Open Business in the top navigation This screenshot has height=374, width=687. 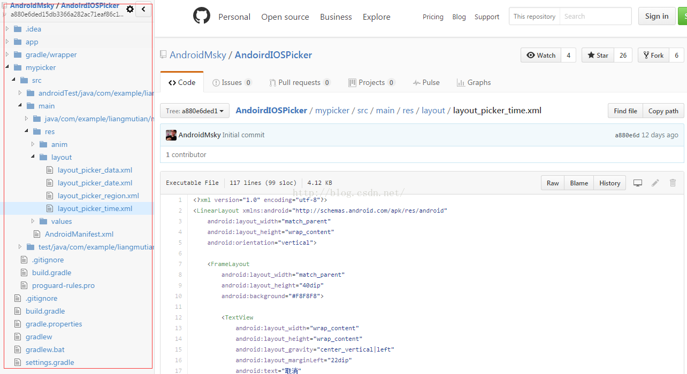336,17
